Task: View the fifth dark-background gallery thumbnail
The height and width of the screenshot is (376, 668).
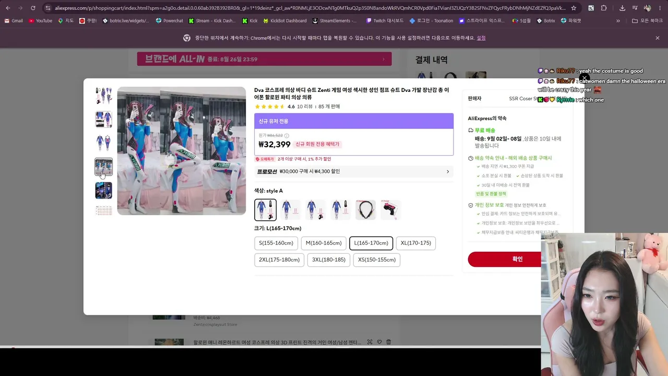Action: coord(103,191)
